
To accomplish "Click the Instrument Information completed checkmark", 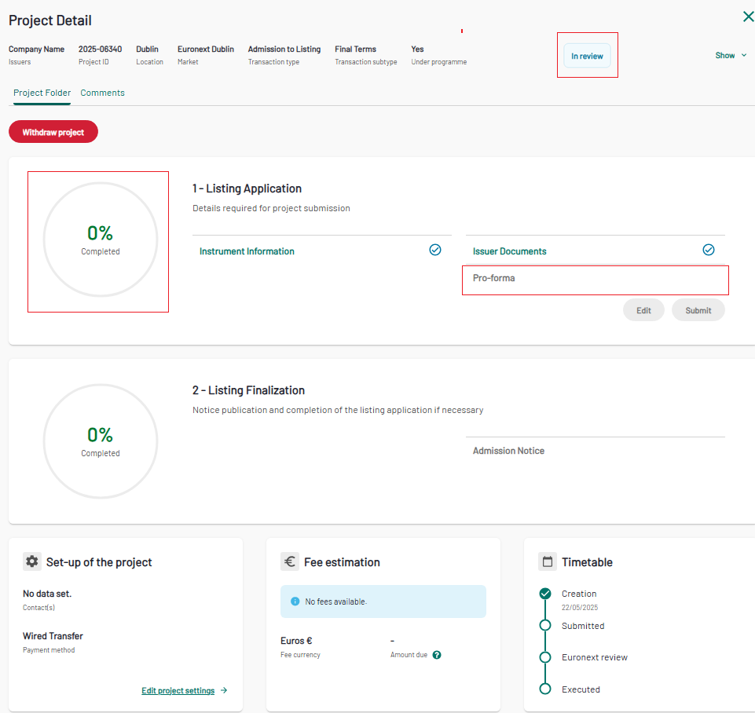I will coord(434,250).
